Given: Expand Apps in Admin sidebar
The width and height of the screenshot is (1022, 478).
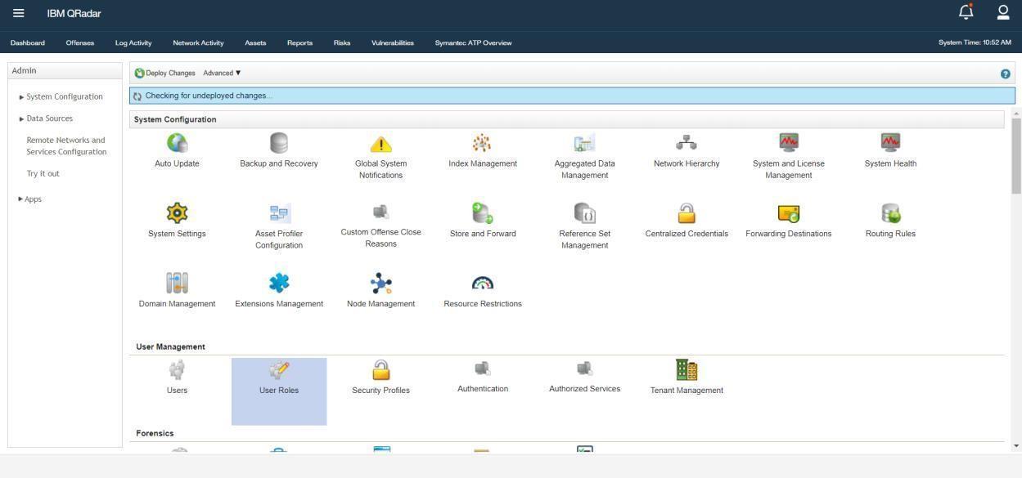Looking at the screenshot, I should [x=30, y=199].
